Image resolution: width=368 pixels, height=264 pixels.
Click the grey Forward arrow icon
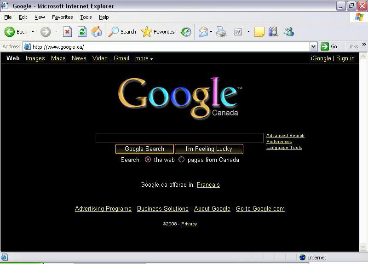(45, 32)
